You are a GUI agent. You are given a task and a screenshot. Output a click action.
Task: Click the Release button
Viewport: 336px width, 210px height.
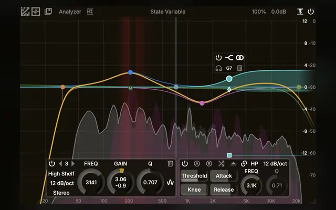coord(224,190)
